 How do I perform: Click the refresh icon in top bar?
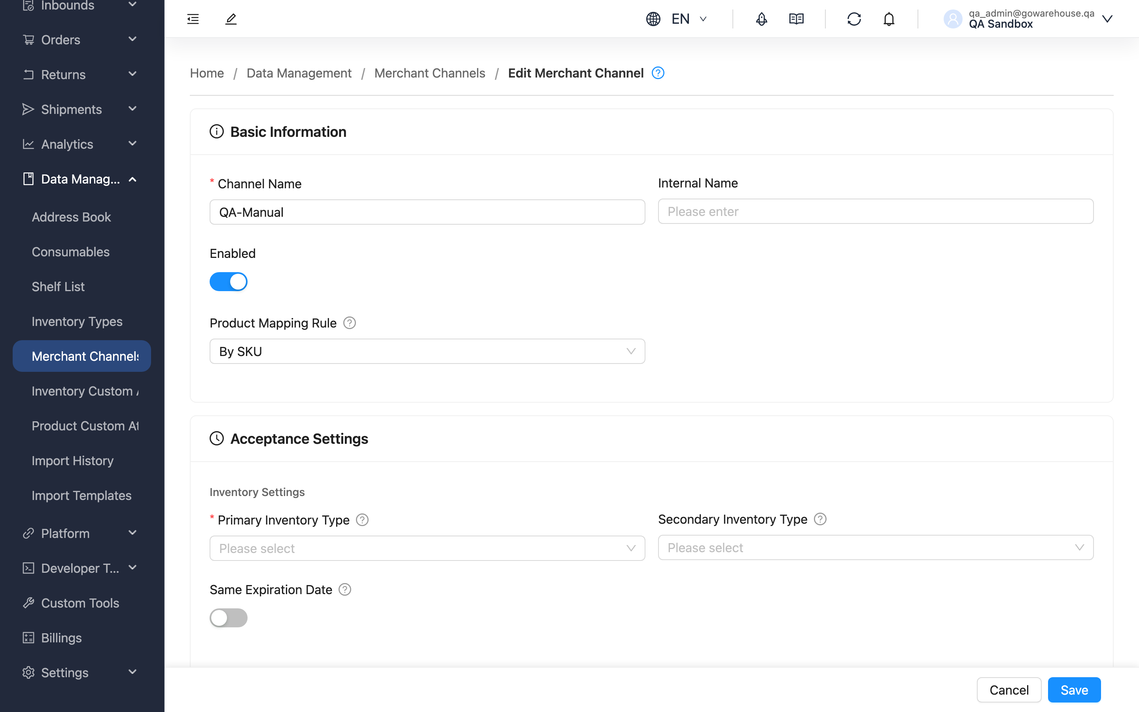[854, 19]
